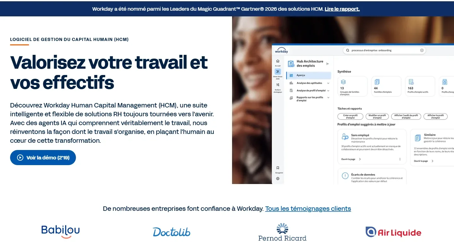Image resolution: width=454 pixels, height=242 pixels.
Task: Click the Similaire card document icon
Action: click(418, 138)
